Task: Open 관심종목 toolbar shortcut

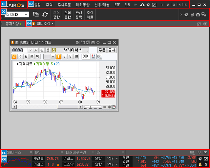Action: pos(79,15)
